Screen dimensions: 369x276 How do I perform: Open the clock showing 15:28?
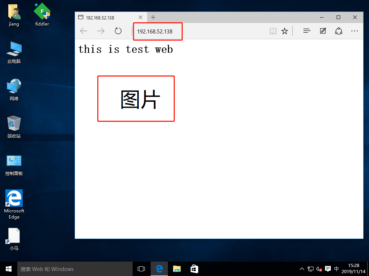click(354, 268)
